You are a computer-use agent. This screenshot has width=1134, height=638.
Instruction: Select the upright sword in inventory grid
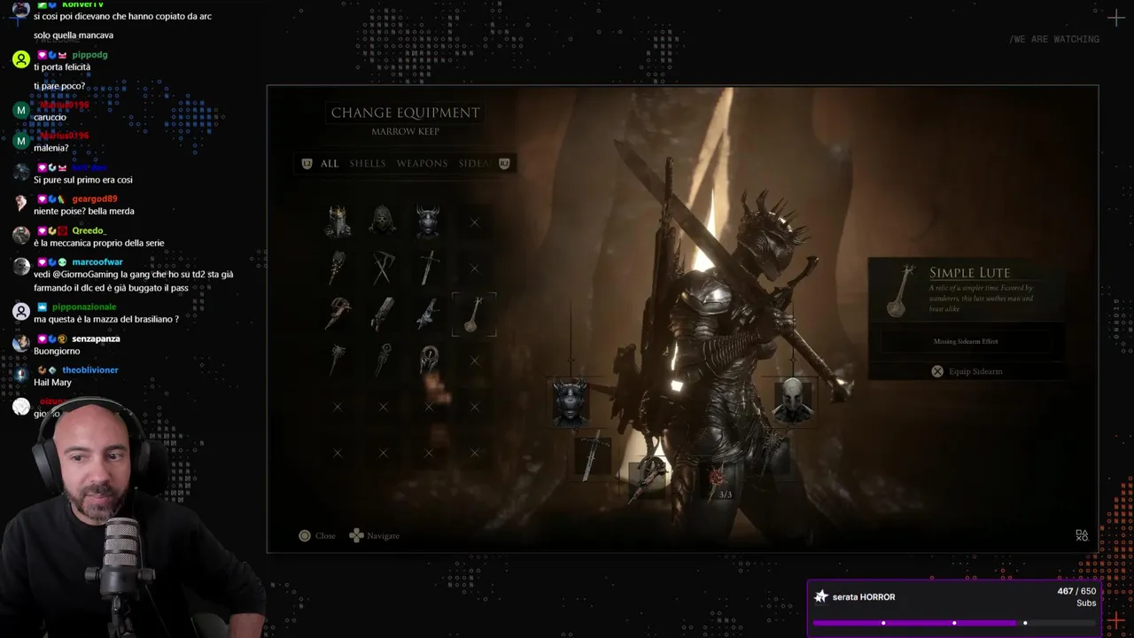click(x=429, y=267)
